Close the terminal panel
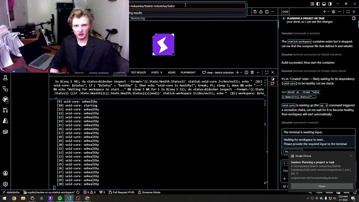 point(272,73)
